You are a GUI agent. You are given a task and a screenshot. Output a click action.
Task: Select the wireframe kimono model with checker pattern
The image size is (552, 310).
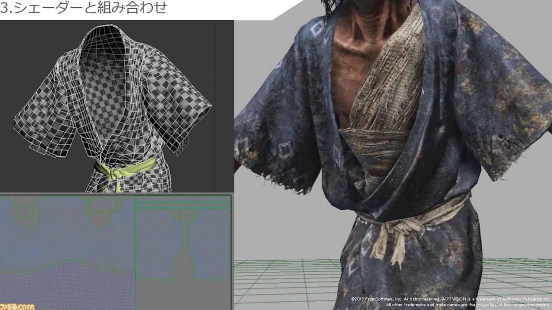[x=113, y=108]
